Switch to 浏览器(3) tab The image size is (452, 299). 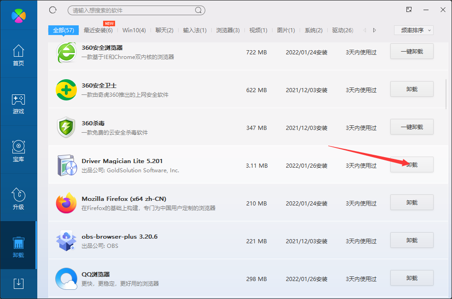pyautogui.click(x=228, y=30)
